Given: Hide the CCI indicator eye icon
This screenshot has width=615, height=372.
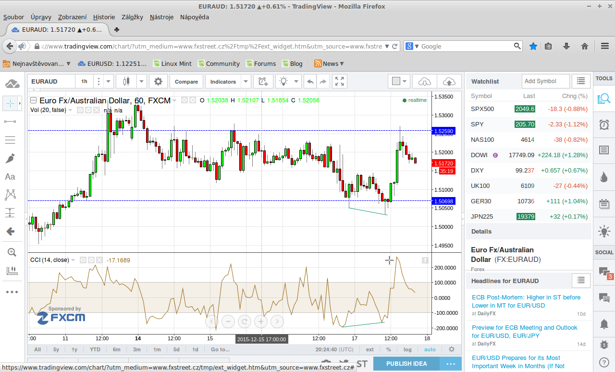Looking at the screenshot, I should click(x=83, y=260).
